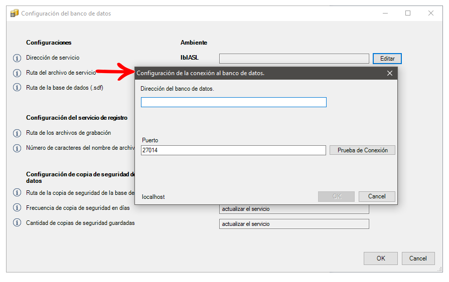The height and width of the screenshot is (282, 449).
Task: Close the connection configuration dialog with X
Action: coord(390,73)
